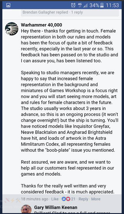Tap the alarm clock status icon
This screenshot has width=124, height=214.
73,5
